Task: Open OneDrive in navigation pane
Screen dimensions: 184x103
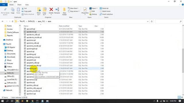Action: pyautogui.click(x=9, y=40)
